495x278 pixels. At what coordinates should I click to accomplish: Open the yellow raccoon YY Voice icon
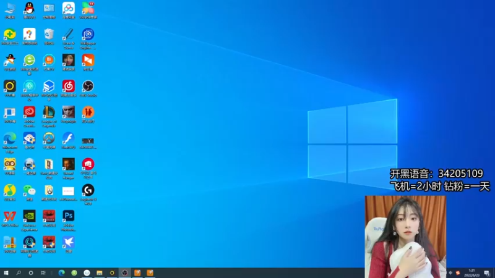coord(10,166)
